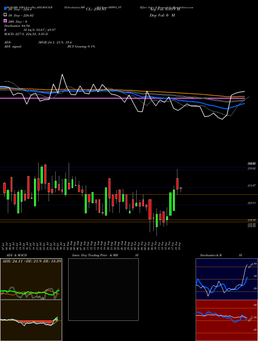Click the 'CL: 230.55' closing price label
Screen dimensions: 258x341
[96, 9]
